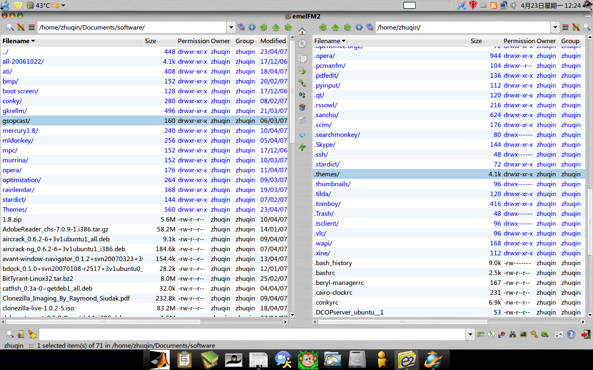
Task: Open the blue help question-mark icon
Action: tap(571, 334)
